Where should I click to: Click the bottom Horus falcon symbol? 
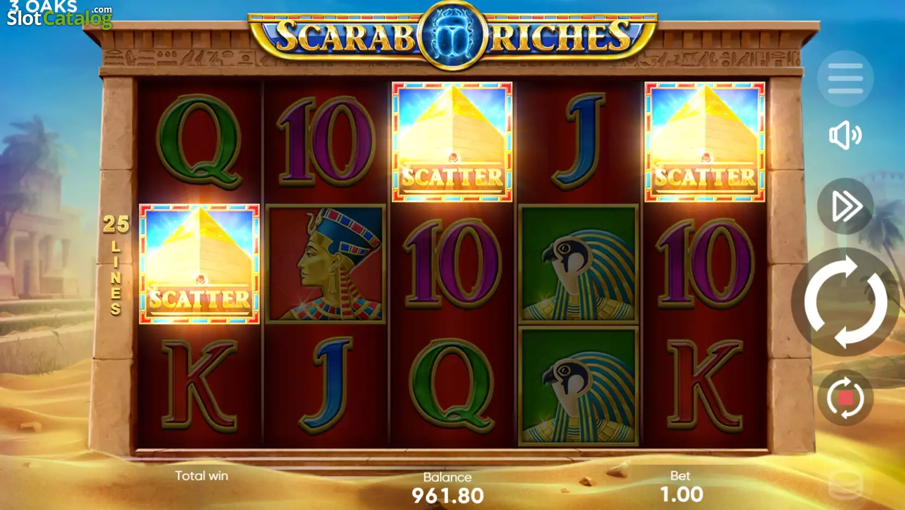pos(578,386)
